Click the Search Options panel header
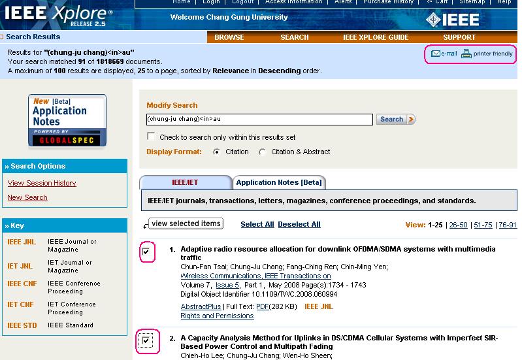Screen dimensions: 522x360 65,166
